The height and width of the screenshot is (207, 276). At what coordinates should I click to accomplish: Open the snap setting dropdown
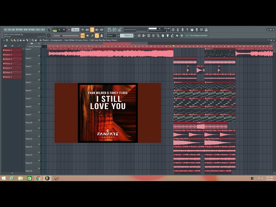pos(111,35)
